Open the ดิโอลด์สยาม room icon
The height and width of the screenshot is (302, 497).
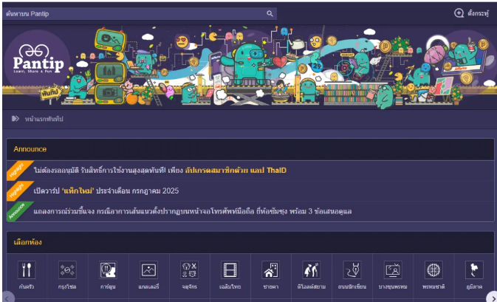(311, 272)
